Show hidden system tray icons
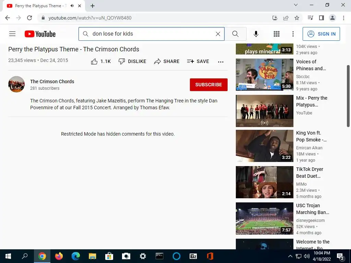 click(290, 256)
